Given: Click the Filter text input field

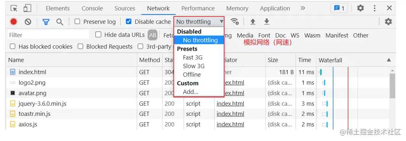Looking at the screenshot, I should (x=48, y=35).
